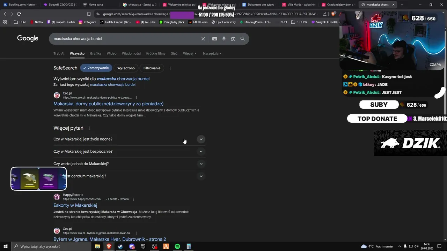This screenshot has width=447, height=251.
Task: Open Byłem w Jgrane, Makarska Hvar result
Action: (110, 239)
